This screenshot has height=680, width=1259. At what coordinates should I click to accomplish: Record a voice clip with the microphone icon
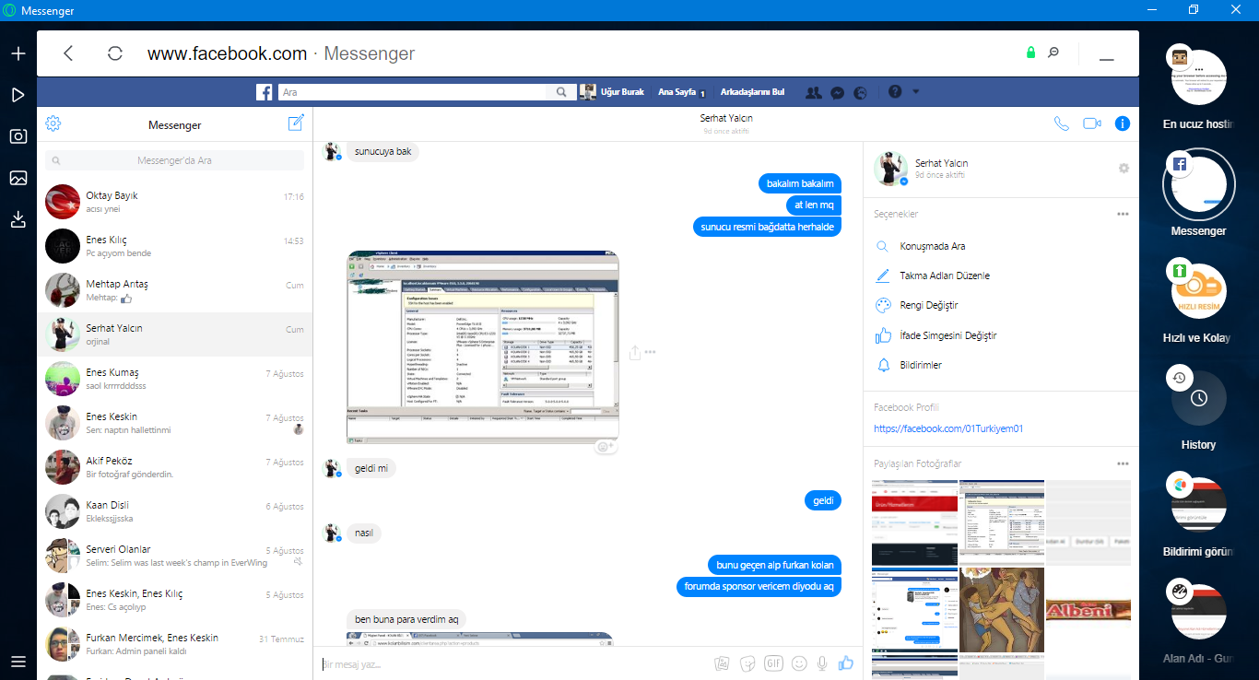pyautogui.click(x=822, y=663)
